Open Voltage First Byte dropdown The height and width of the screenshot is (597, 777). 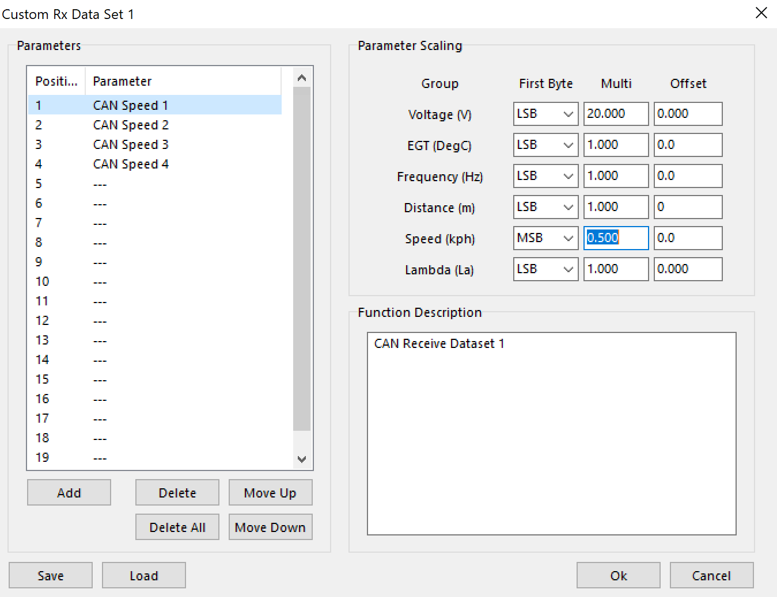point(545,114)
